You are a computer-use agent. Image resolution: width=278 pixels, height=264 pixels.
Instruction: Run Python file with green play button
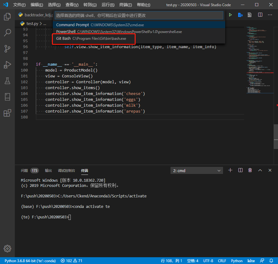[230, 15]
